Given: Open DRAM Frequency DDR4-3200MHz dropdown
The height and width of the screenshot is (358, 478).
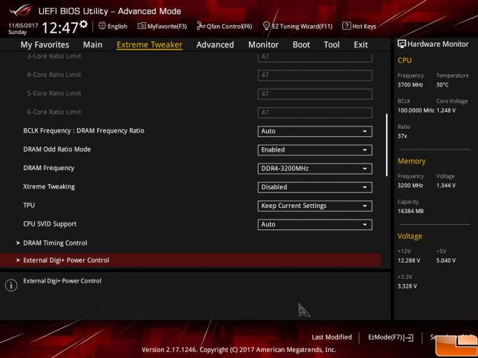Looking at the screenshot, I should tap(315, 169).
